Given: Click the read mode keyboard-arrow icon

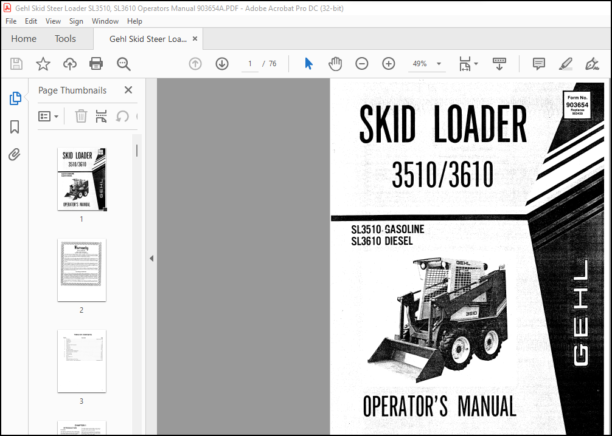Looking at the screenshot, I should click(499, 64).
